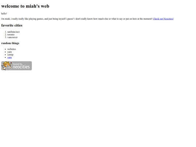Viewport: 196px width, 147px height.
Task: Select the vancouver list item
Action: 12,37
